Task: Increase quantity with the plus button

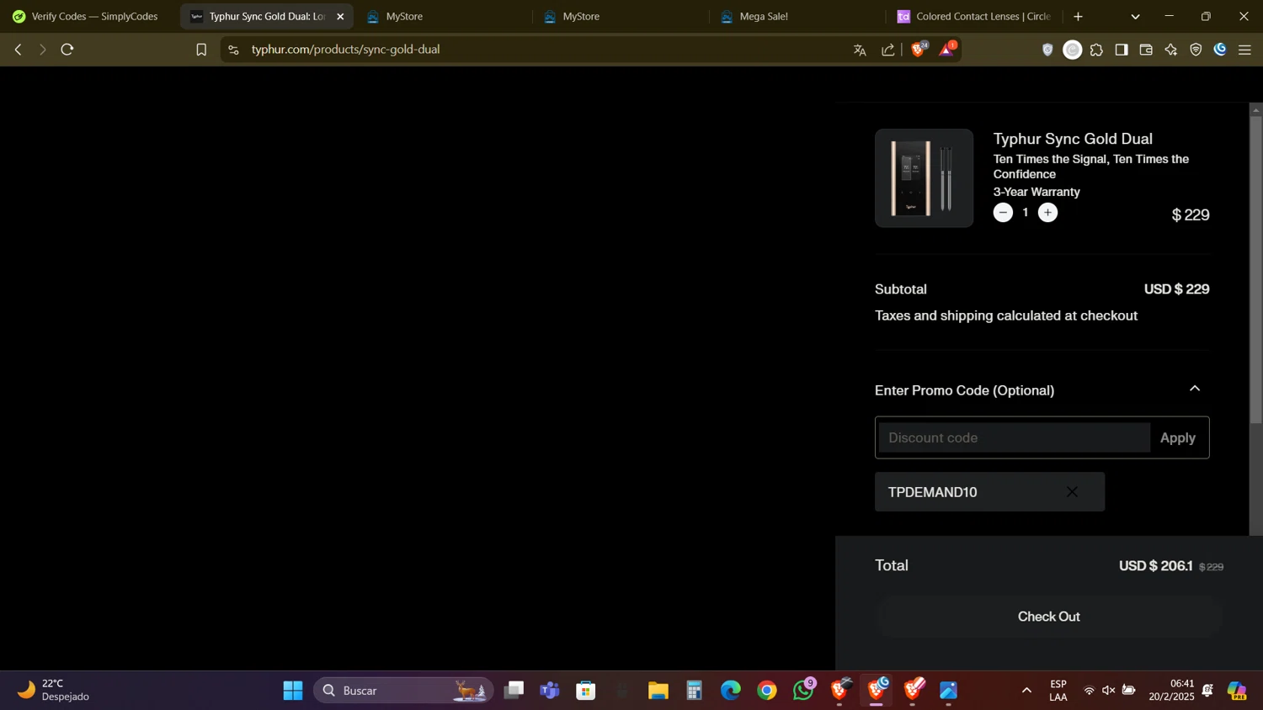Action: pyautogui.click(x=1047, y=213)
